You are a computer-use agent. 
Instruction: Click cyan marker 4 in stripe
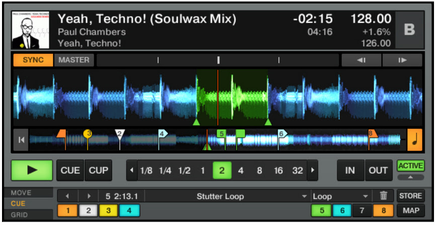(x=163, y=134)
